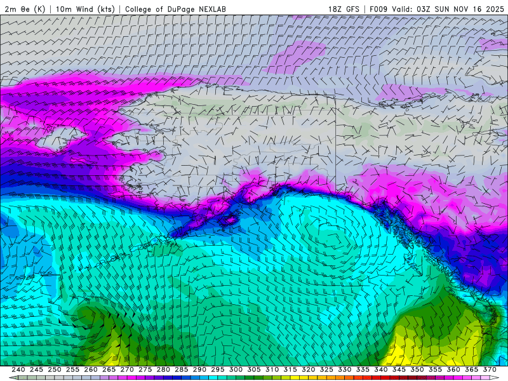
Task: Click the 'F009' forecast hour label
Action: (x=378, y=9)
